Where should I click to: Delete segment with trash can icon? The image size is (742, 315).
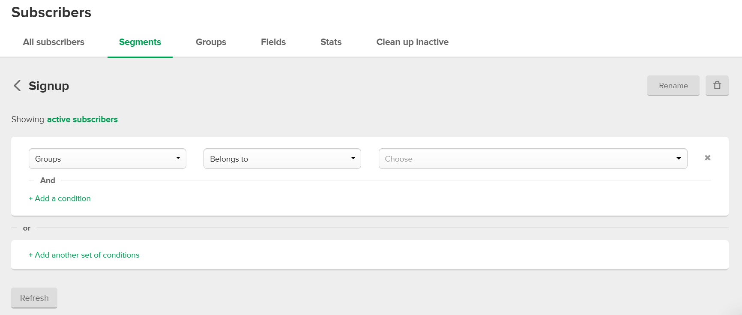tap(717, 85)
